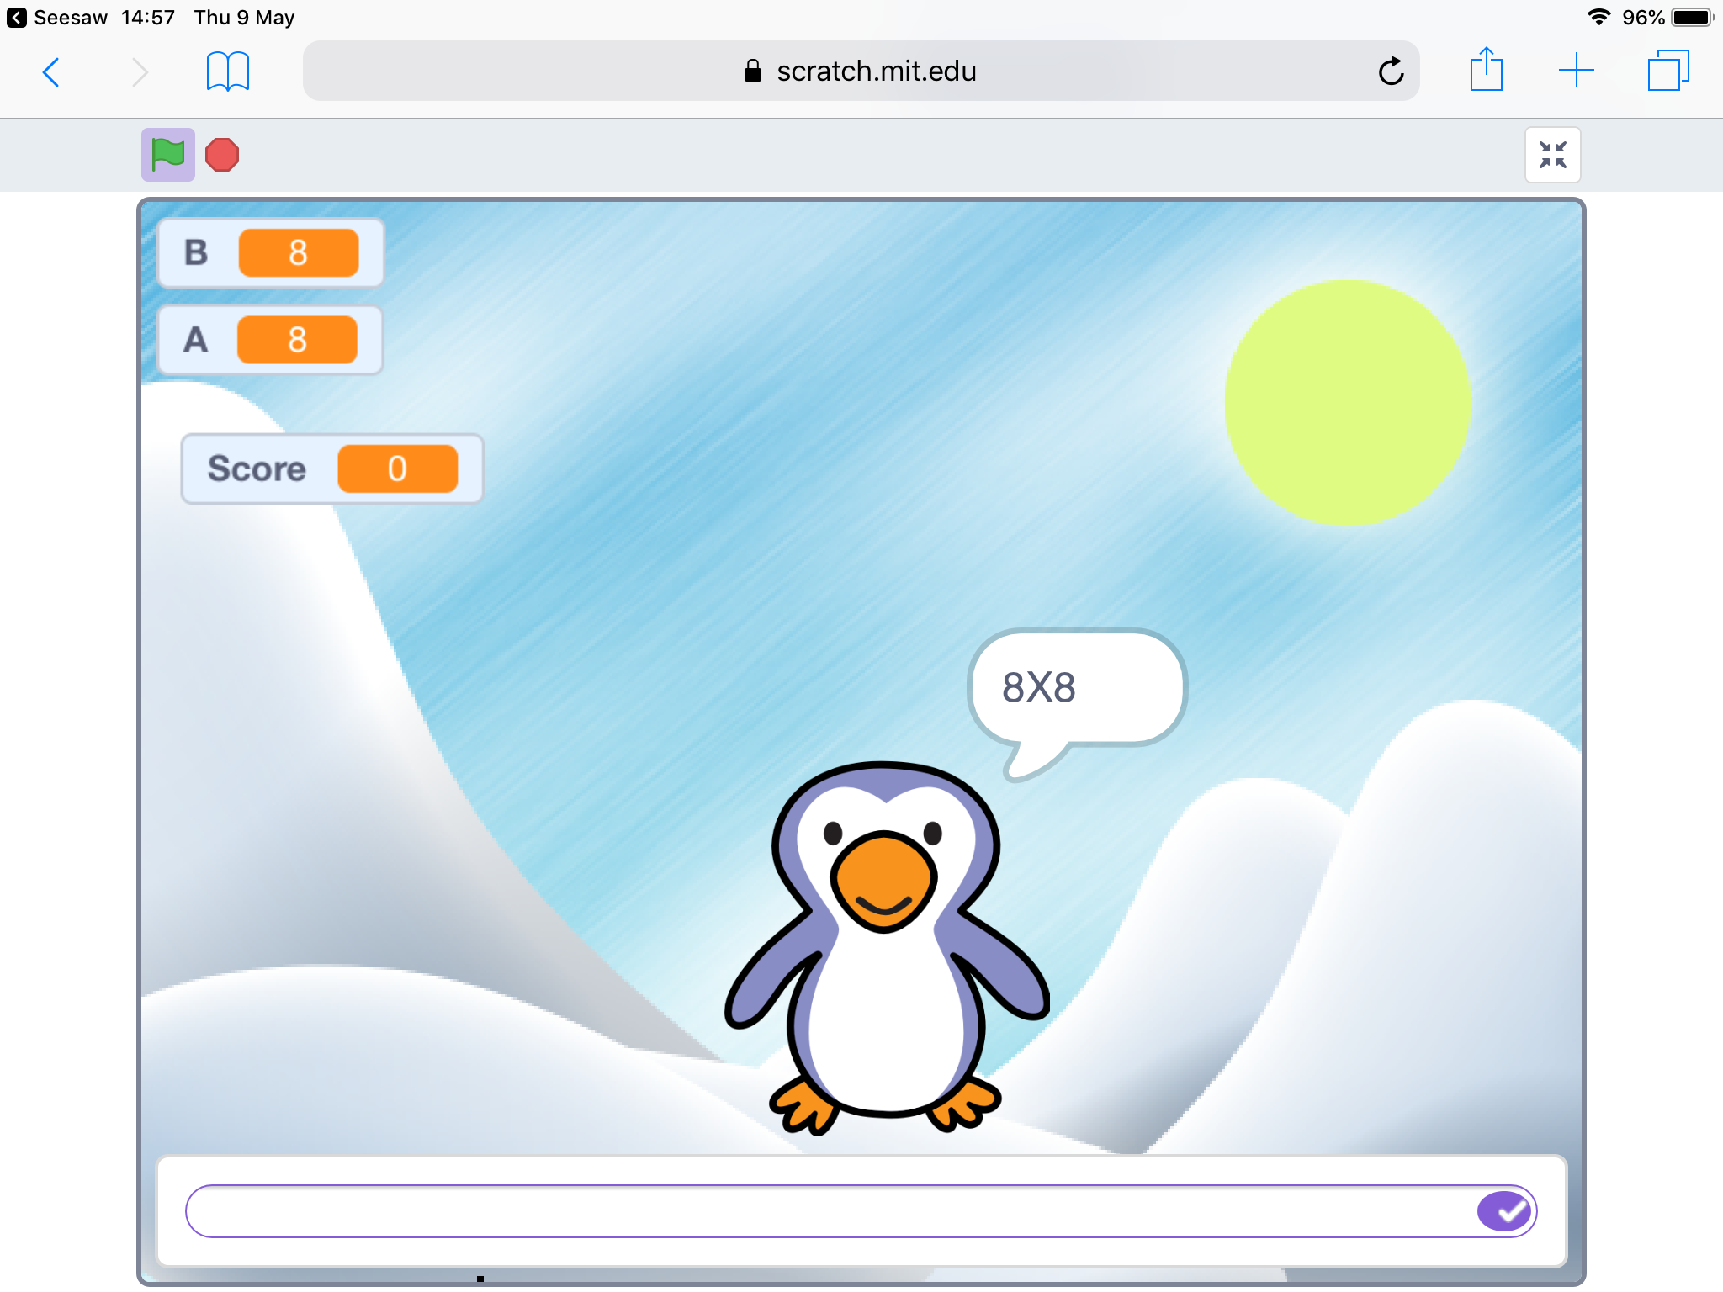
Task: Exit full screen mode with the shrink icon
Action: coord(1552,155)
